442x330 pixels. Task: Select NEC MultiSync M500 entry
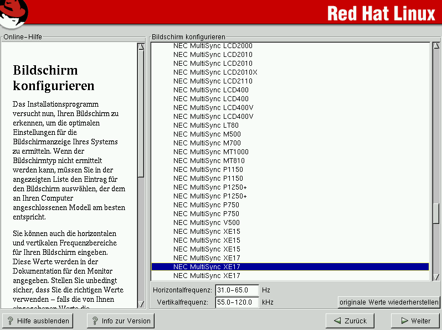(x=207, y=134)
